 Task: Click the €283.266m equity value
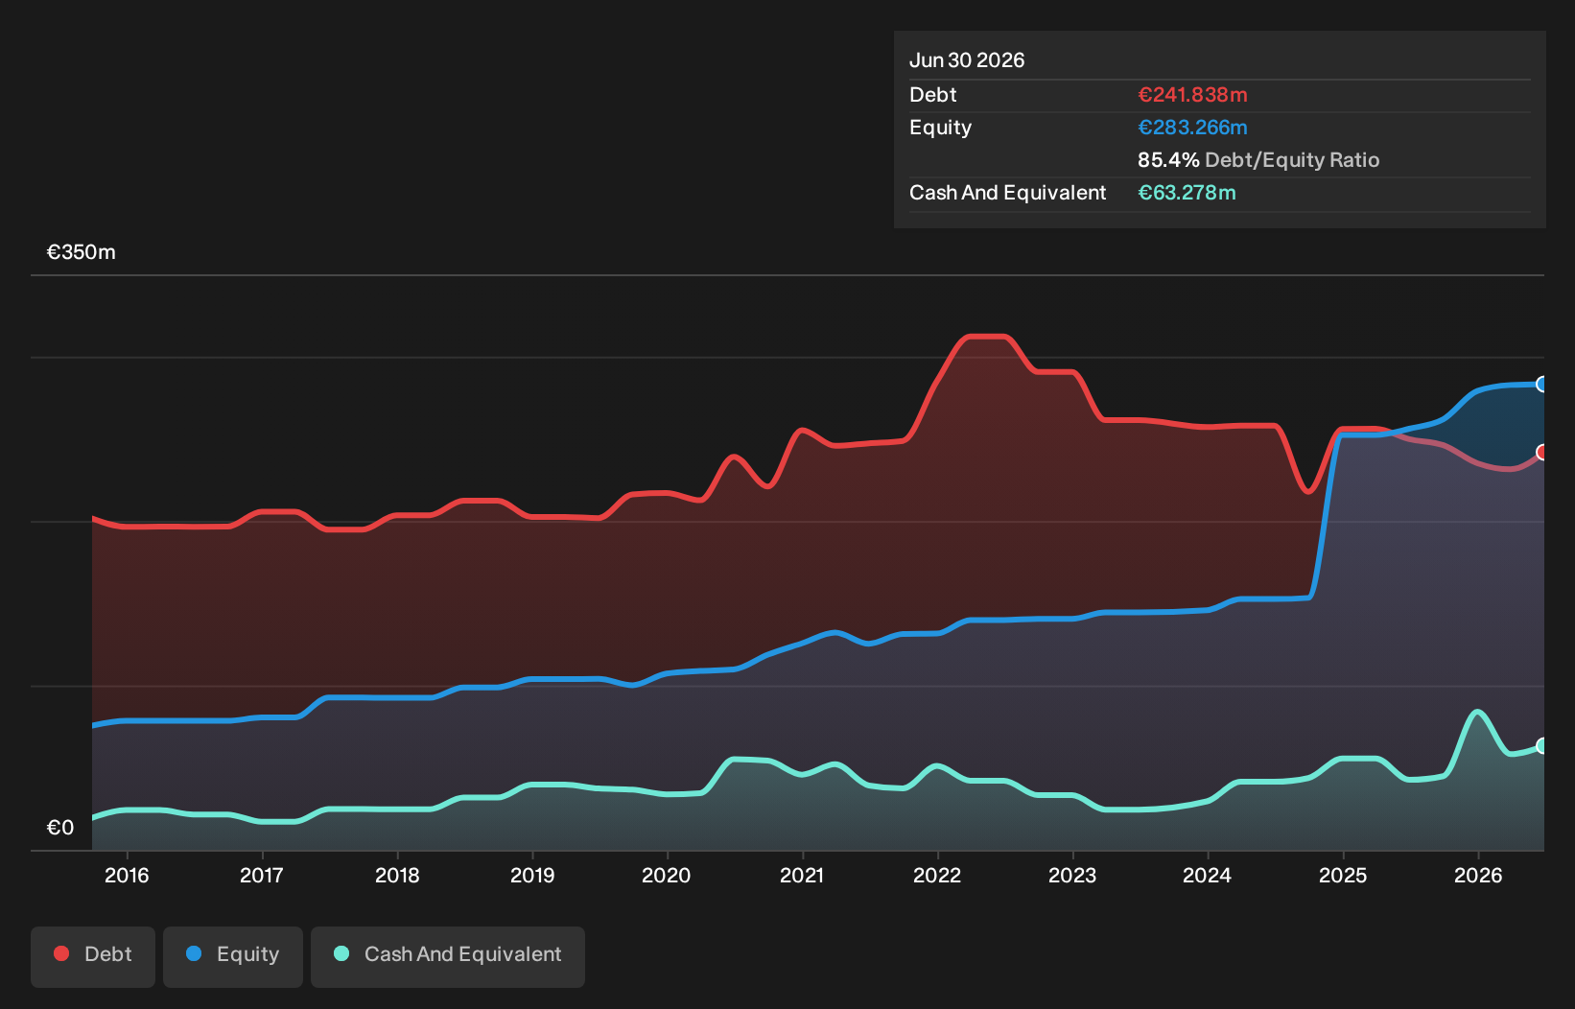tap(1192, 128)
